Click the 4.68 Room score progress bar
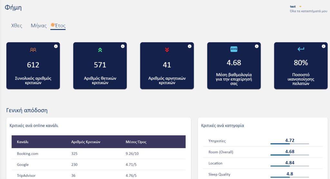This screenshot has height=179, width=330. tap(290, 155)
